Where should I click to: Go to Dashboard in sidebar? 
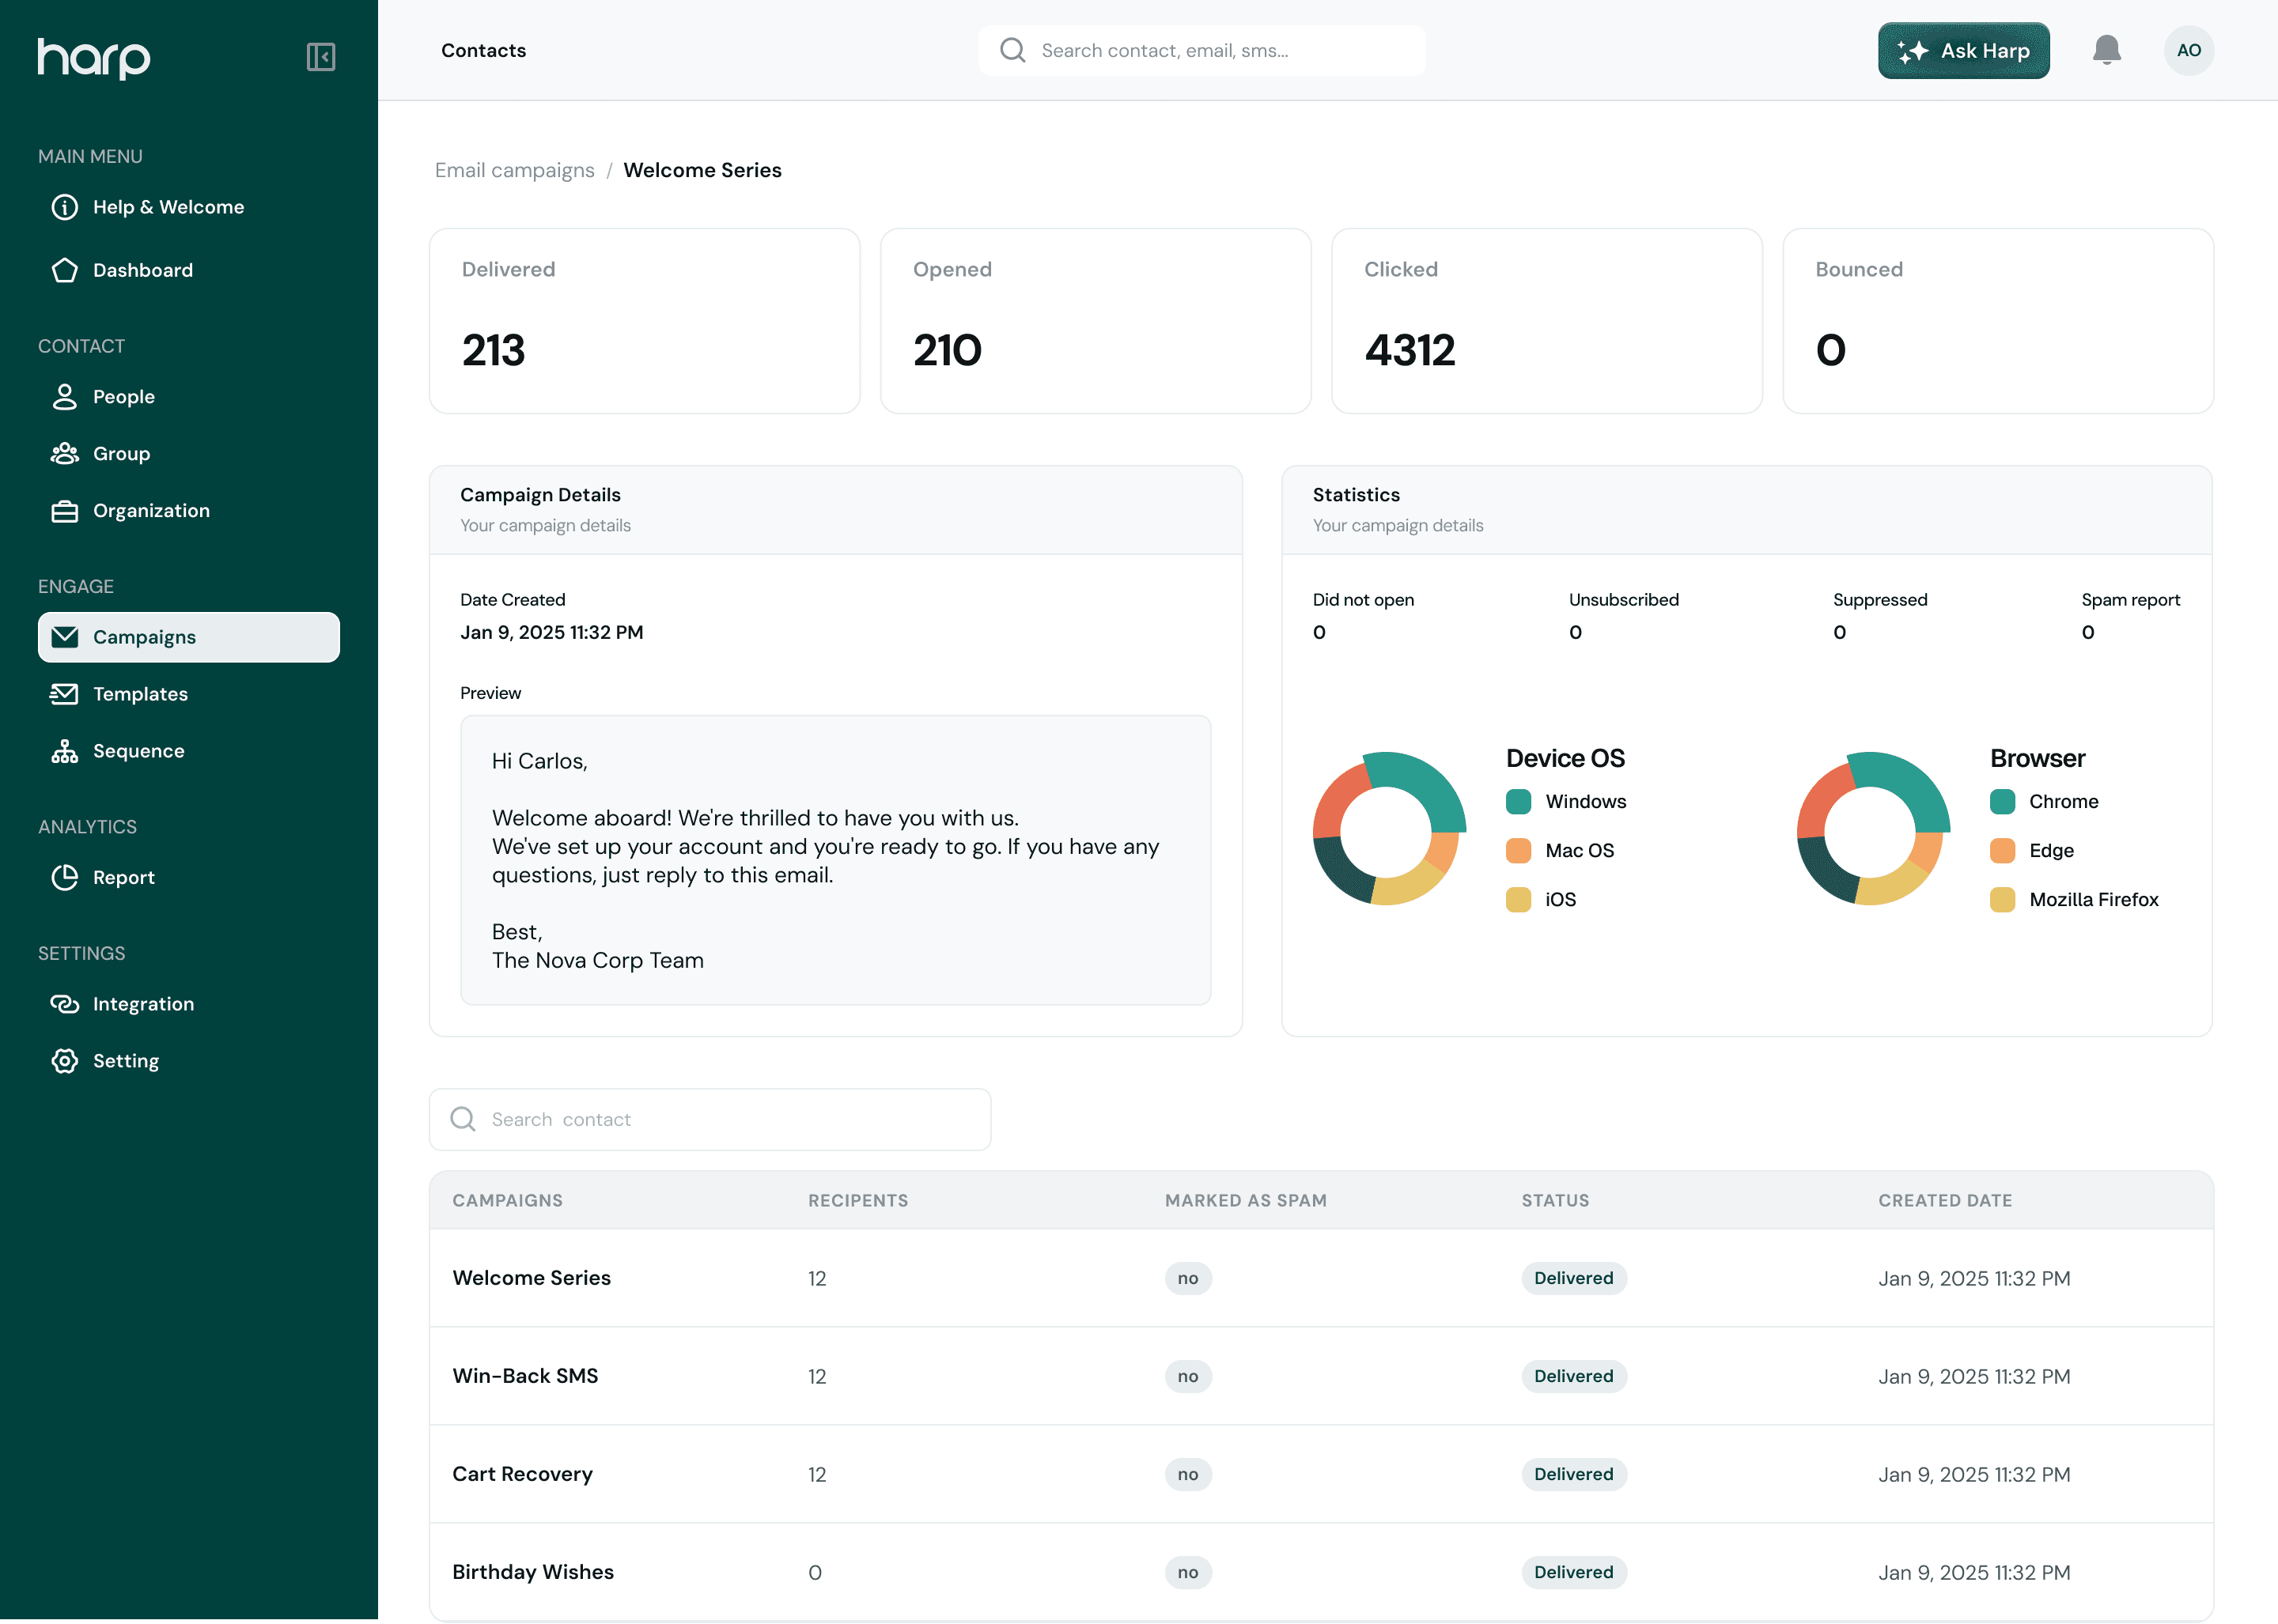tap(189, 270)
